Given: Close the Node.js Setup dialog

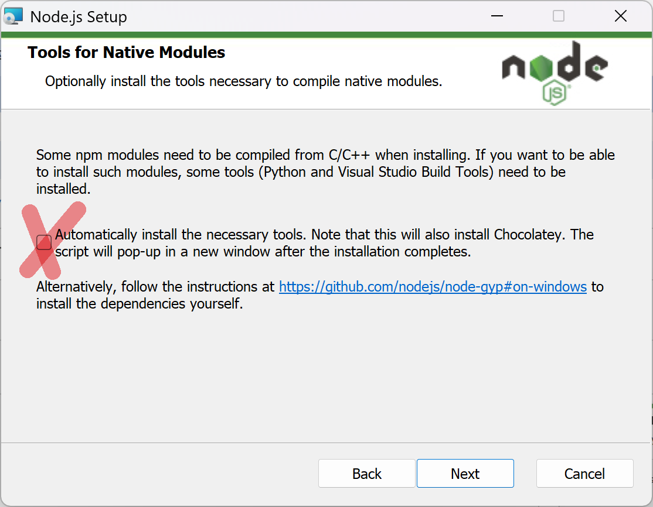Looking at the screenshot, I should [621, 16].
